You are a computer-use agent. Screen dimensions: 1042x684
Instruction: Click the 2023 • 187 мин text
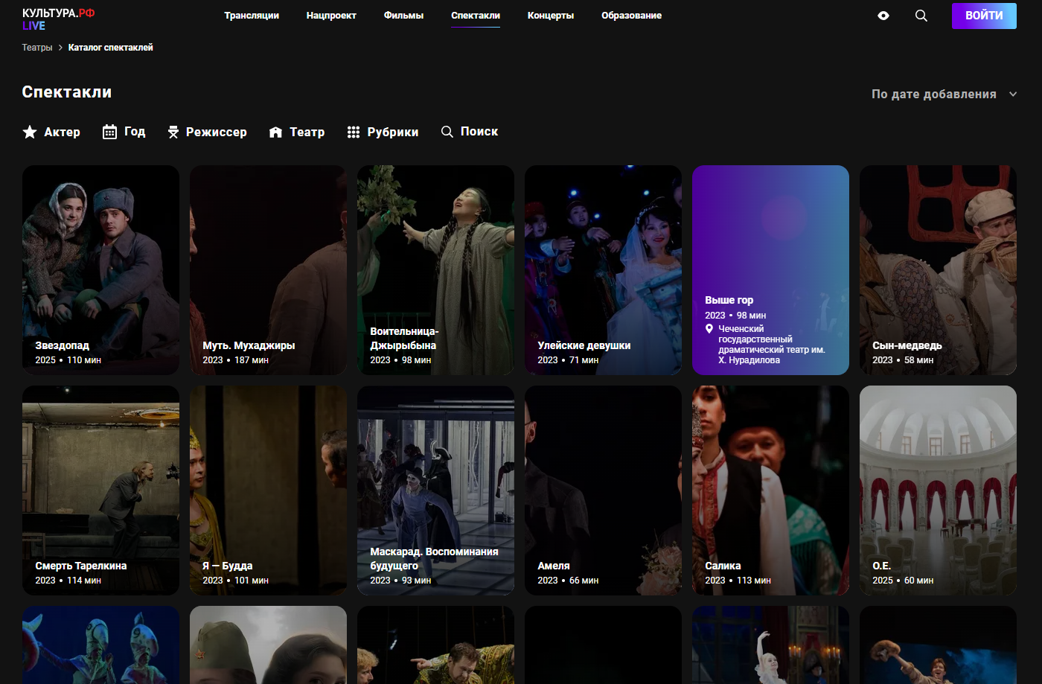coord(235,360)
